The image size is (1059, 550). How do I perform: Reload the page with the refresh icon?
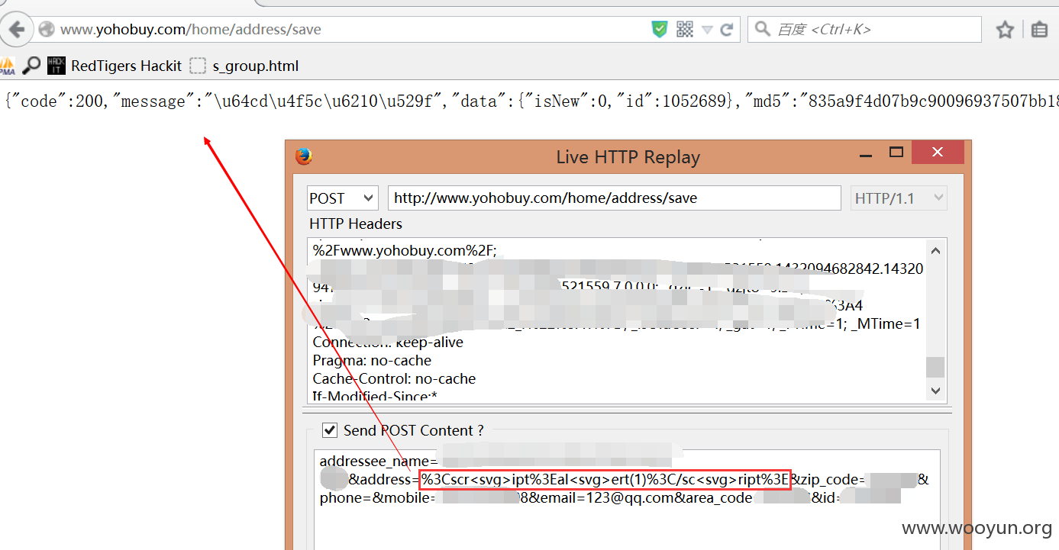tap(727, 30)
